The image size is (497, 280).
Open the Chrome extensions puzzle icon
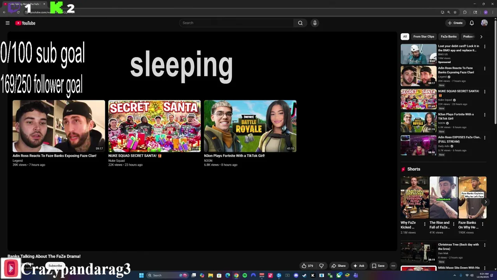point(465,12)
